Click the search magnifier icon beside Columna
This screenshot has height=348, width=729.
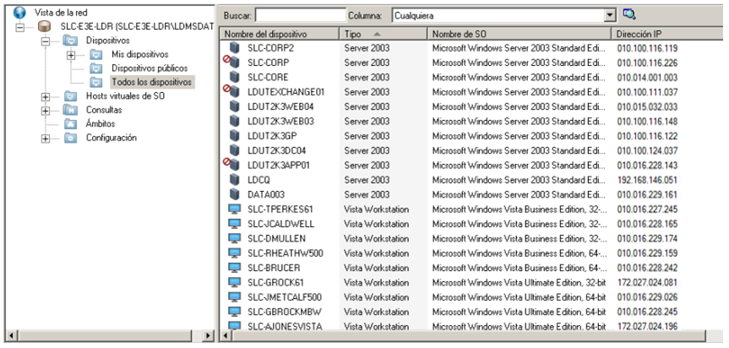coord(629,14)
